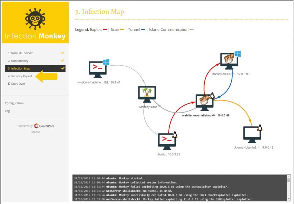Open the Configuration page
Viewport: 294px width, 204px height.
pyautogui.click(x=14, y=103)
